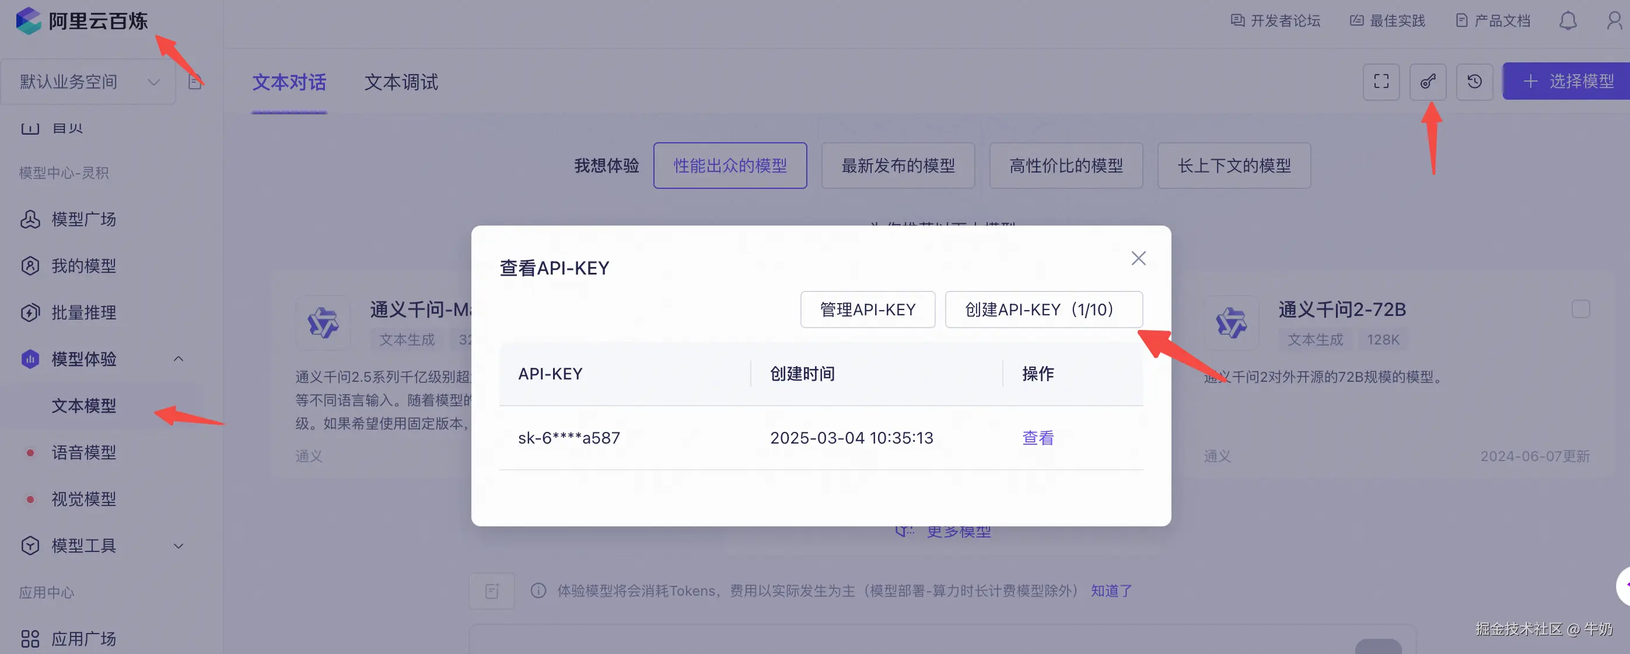Click the notification bell icon
Viewport: 1630px width, 654px height.
[1568, 20]
